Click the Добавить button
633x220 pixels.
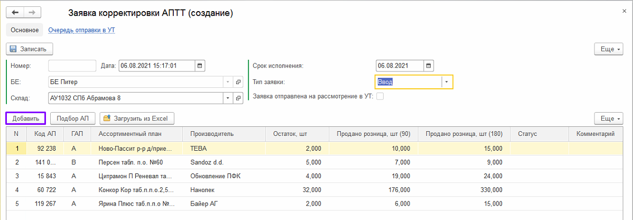point(26,118)
